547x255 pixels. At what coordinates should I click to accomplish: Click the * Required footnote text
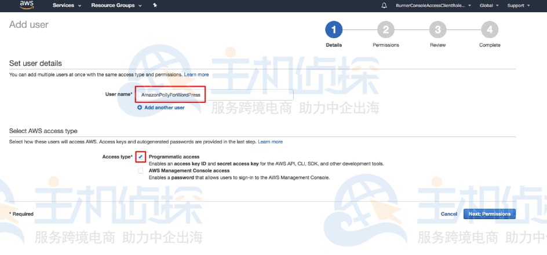pyautogui.click(x=21, y=214)
